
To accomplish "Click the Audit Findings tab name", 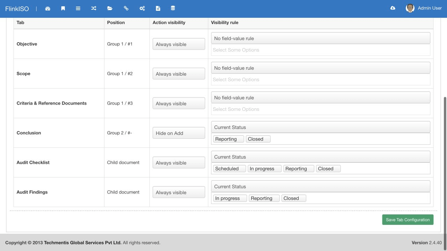I will [32, 192].
